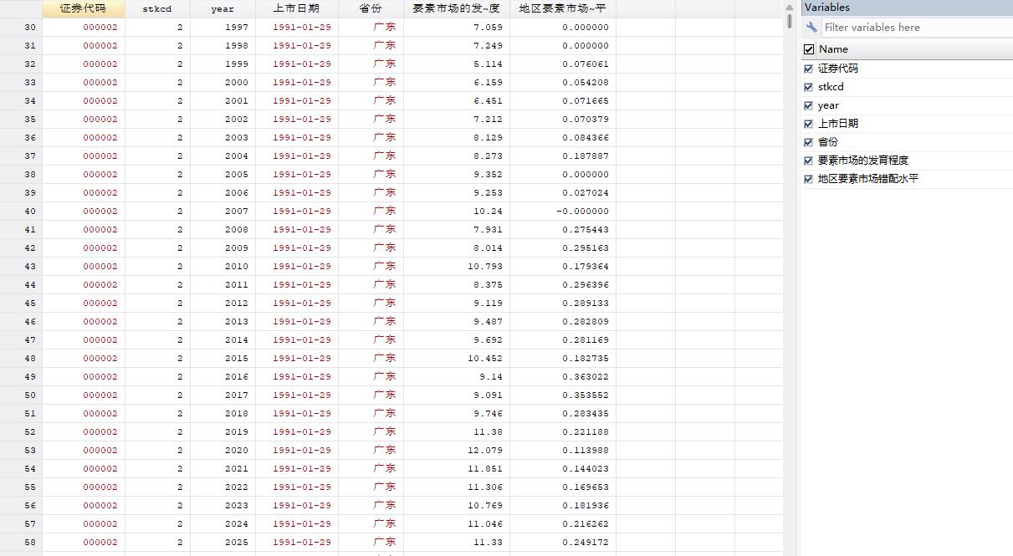
Task: Select the stkcd entry in the Variables list
Action: (831, 87)
